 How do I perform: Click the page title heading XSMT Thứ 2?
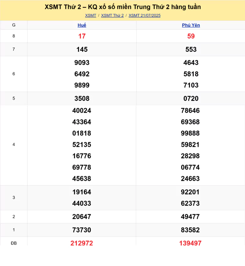pos(123,7)
